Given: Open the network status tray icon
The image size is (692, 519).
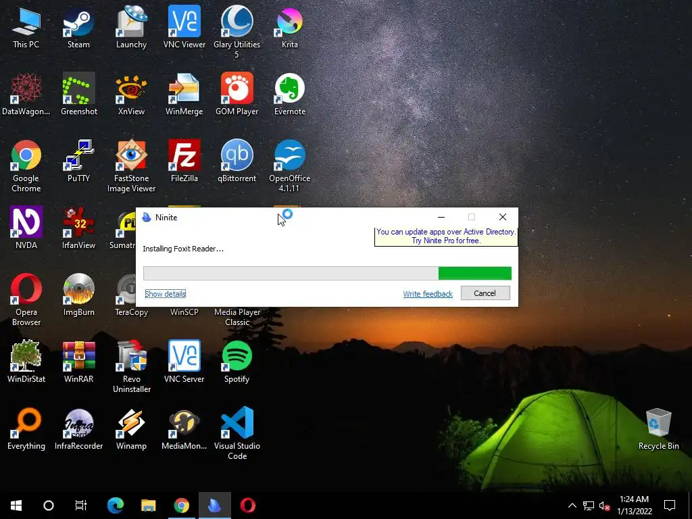Looking at the screenshot, I should [589, 505].
